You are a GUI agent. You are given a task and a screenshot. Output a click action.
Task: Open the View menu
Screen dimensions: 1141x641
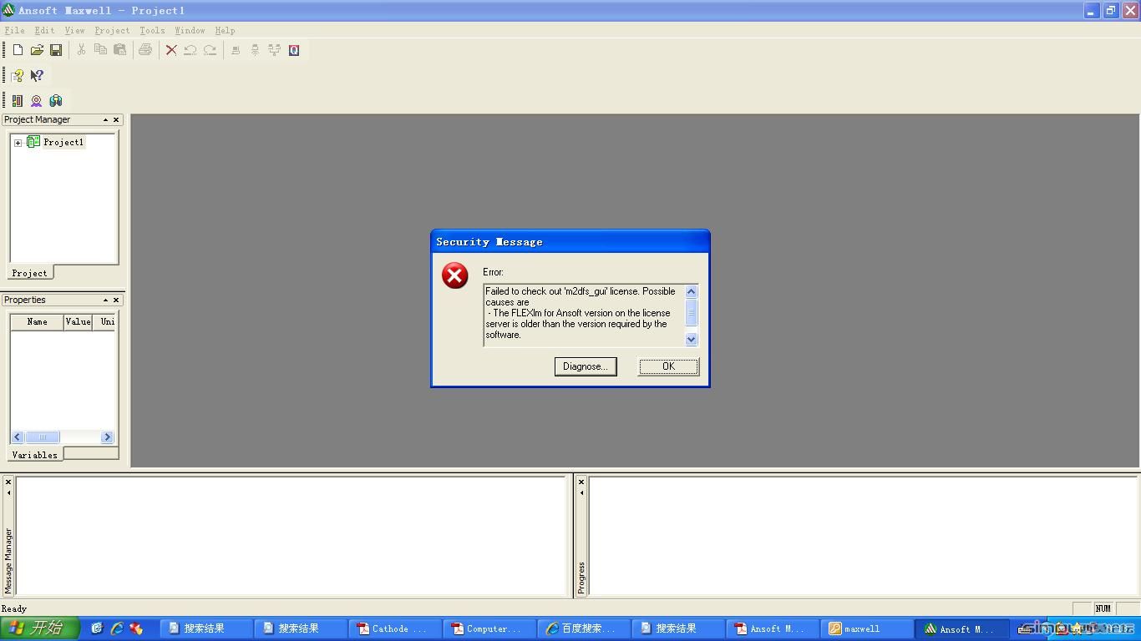pyautogui.click(x=74, y=30)
